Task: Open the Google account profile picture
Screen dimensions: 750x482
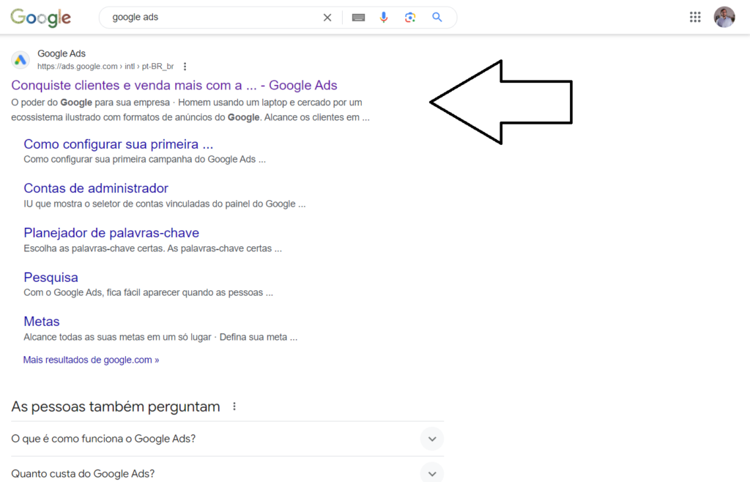Action: 724,18
